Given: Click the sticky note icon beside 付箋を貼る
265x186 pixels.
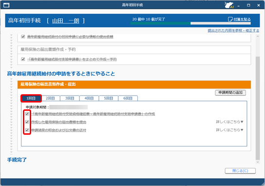Looking at the screenshot, I should [x=230, y=19].
